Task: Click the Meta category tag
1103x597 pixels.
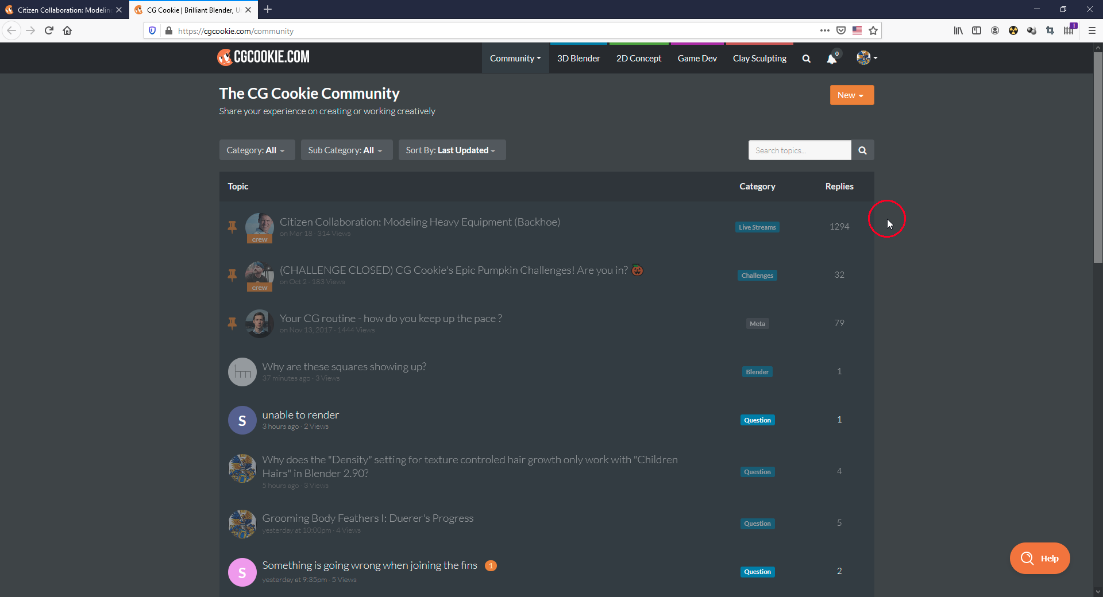Action: (x=757, y=324)
